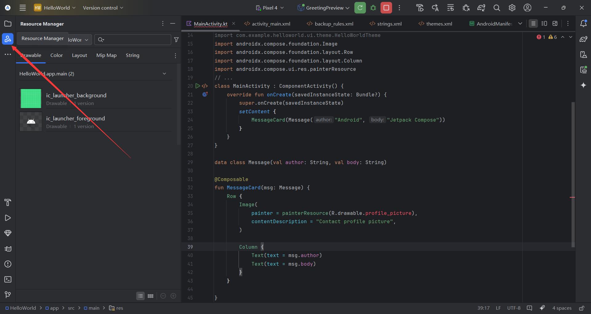Open Search Everywhere magnifier
Viewport: 591px width, 314px height.
click(497, 8)
